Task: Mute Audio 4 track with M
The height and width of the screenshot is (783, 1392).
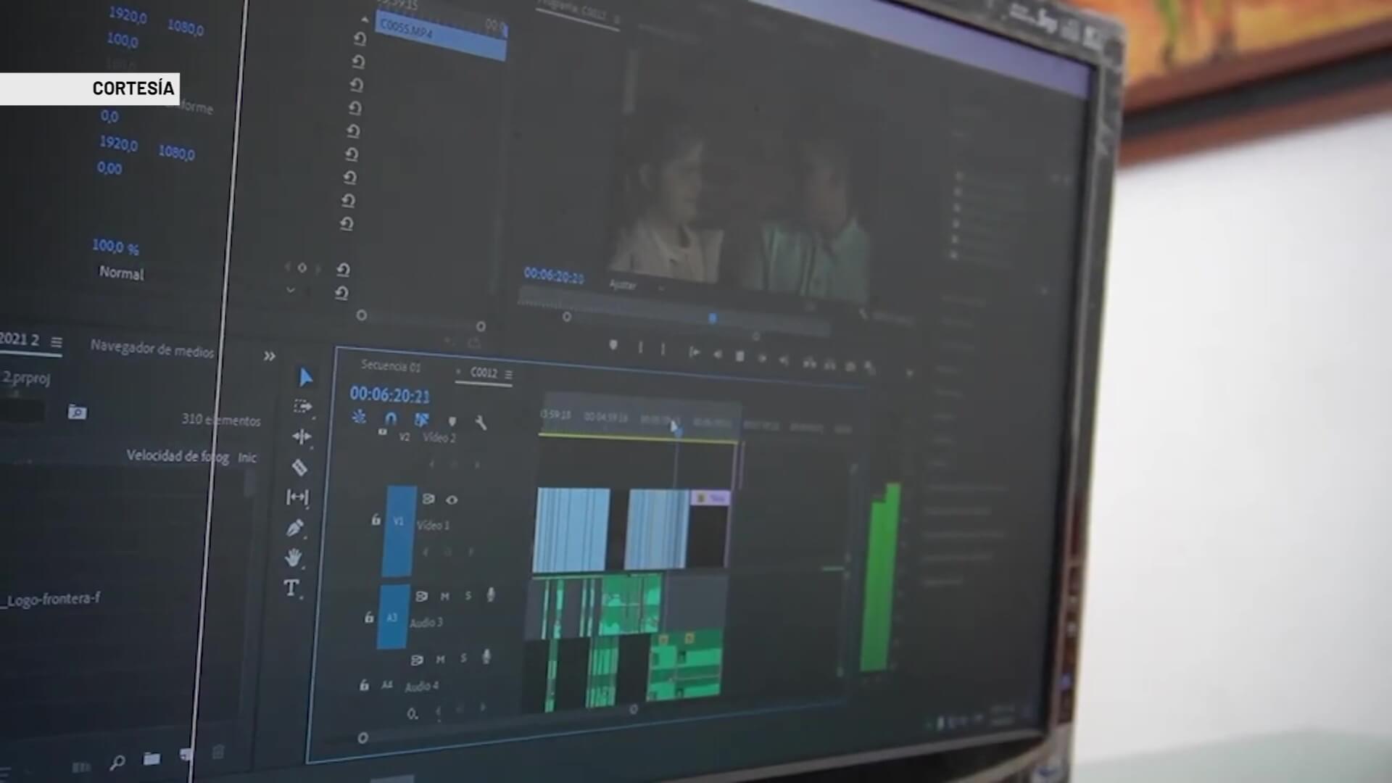Action: click(x=440, y=659)
